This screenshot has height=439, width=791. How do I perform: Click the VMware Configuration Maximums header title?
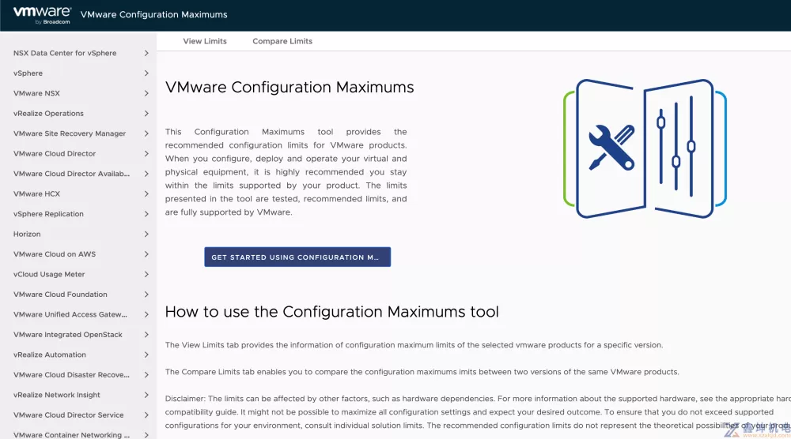(154, 14)
